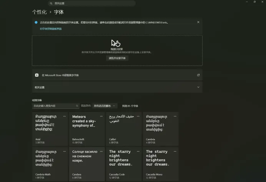Go back to 个性化 breadcrumb
The image size is (266, 182).
coord(39,12)
